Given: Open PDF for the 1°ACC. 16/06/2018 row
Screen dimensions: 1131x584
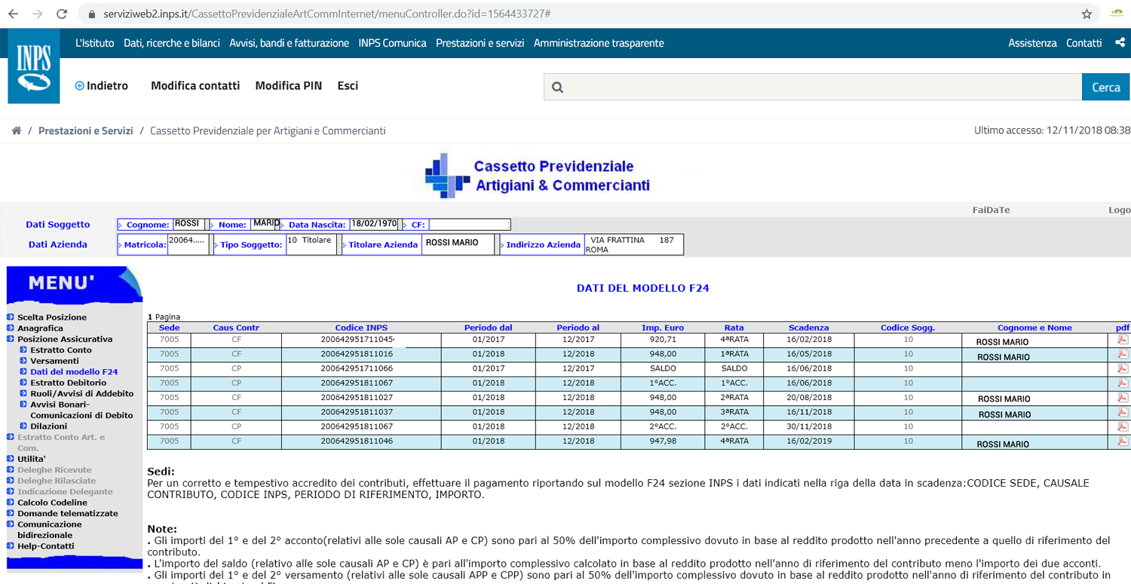Looking at the screenshot, I should click(1122, 383).
